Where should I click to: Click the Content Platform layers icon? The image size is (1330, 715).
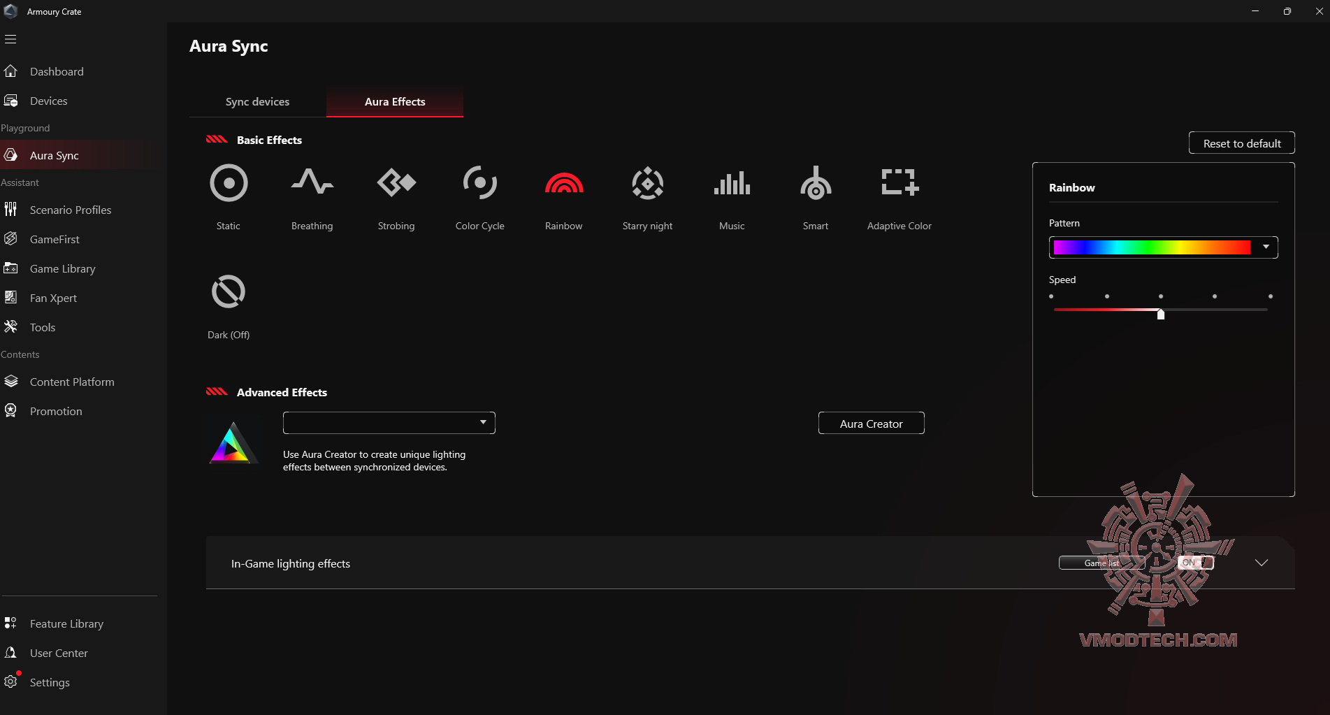pyautogui.click(x=10, y=382)
